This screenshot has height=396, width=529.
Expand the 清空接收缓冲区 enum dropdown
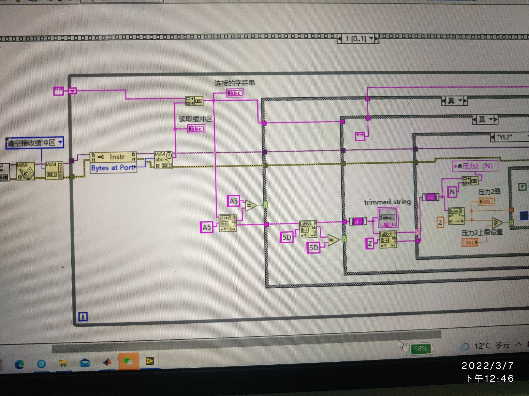pos(60,142)
